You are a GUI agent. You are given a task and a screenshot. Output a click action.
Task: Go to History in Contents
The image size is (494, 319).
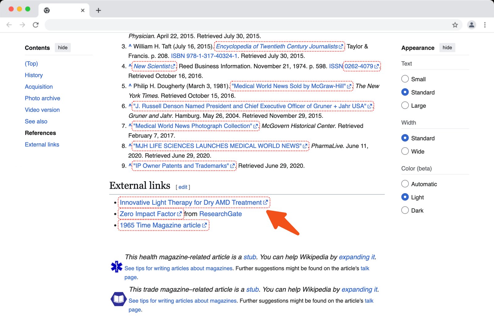34,75
